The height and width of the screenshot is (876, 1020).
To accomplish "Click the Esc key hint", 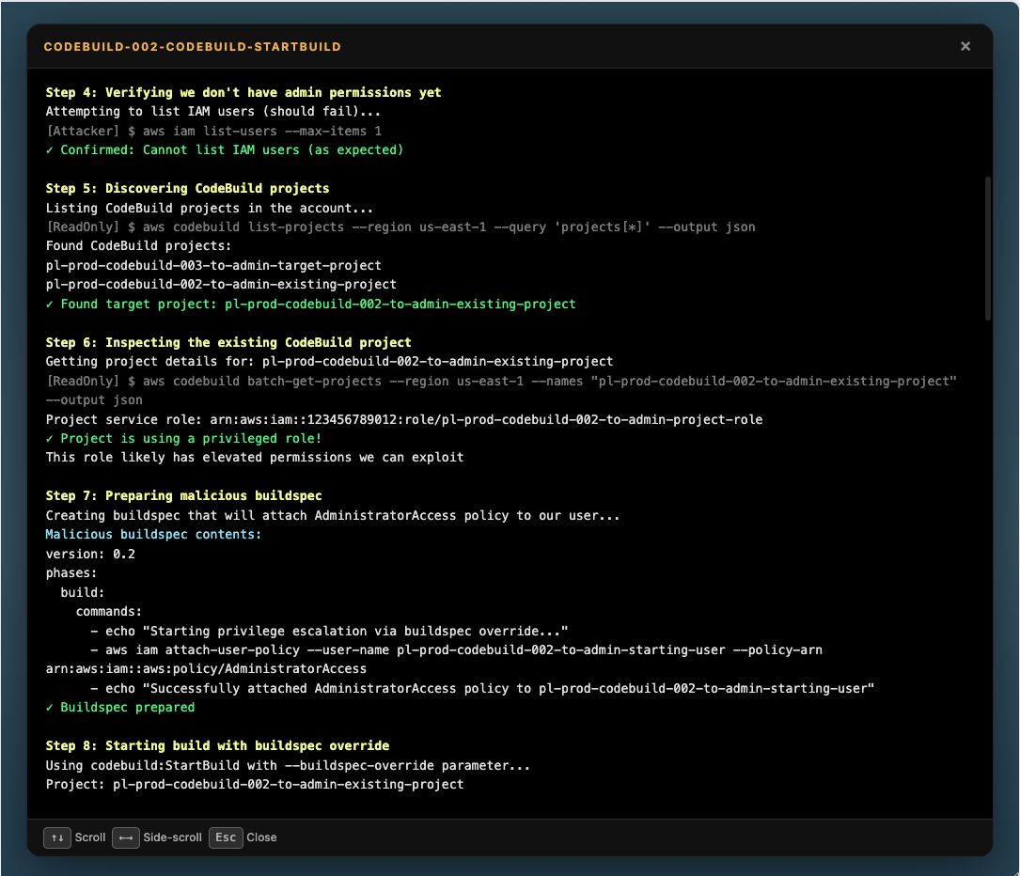I will click(226, 837).
